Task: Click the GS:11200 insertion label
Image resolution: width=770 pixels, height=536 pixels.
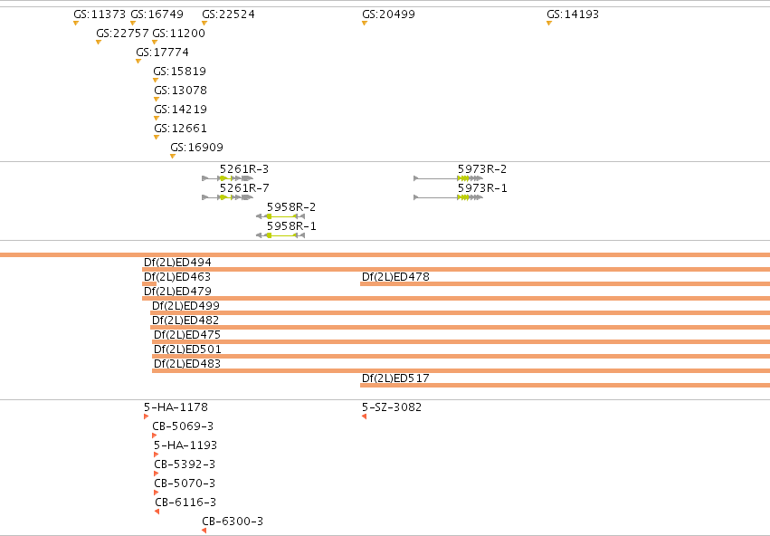Action: (179, 33)
